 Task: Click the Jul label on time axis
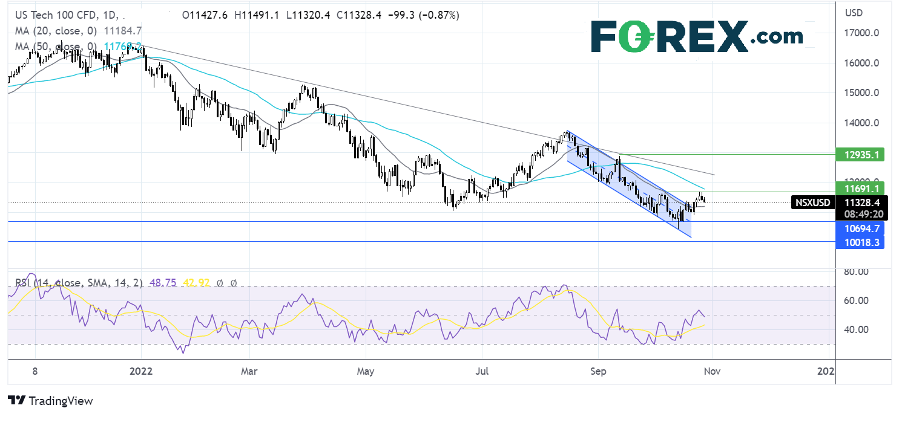tap(482, 370)
